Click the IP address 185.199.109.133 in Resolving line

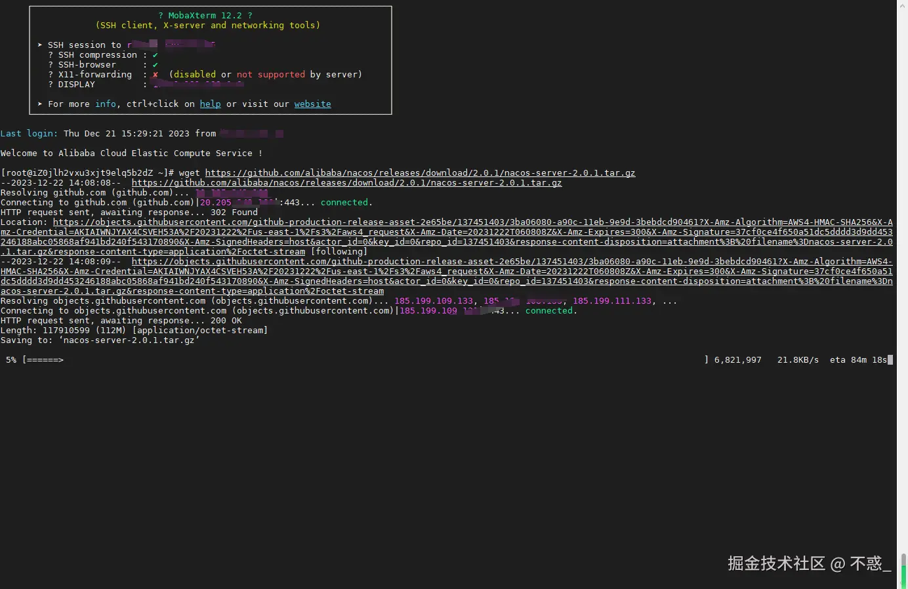point(433,301)
